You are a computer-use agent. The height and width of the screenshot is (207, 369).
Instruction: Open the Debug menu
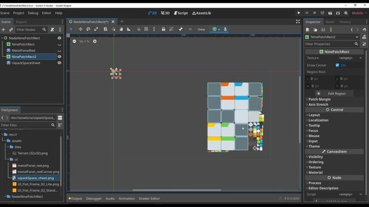pos(33,13)
